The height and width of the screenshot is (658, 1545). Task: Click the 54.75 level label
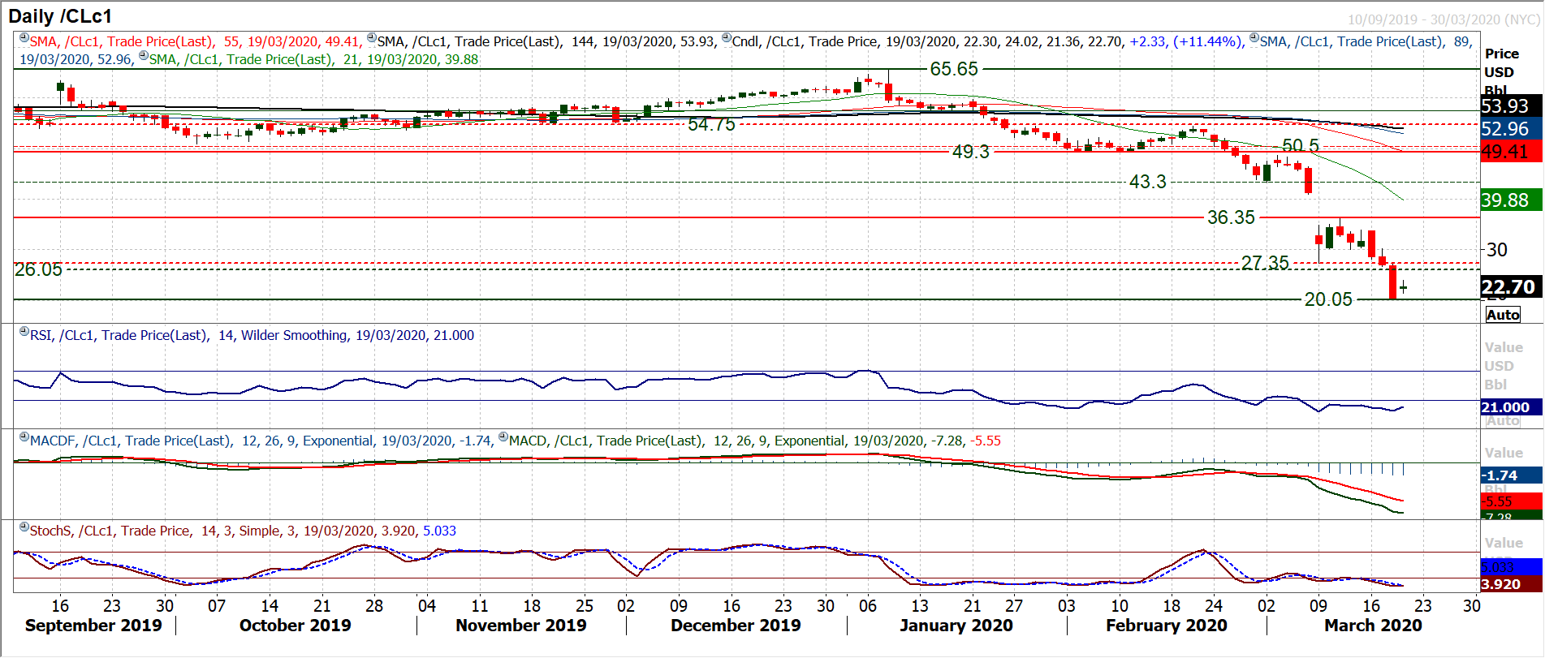coord(711,124)
